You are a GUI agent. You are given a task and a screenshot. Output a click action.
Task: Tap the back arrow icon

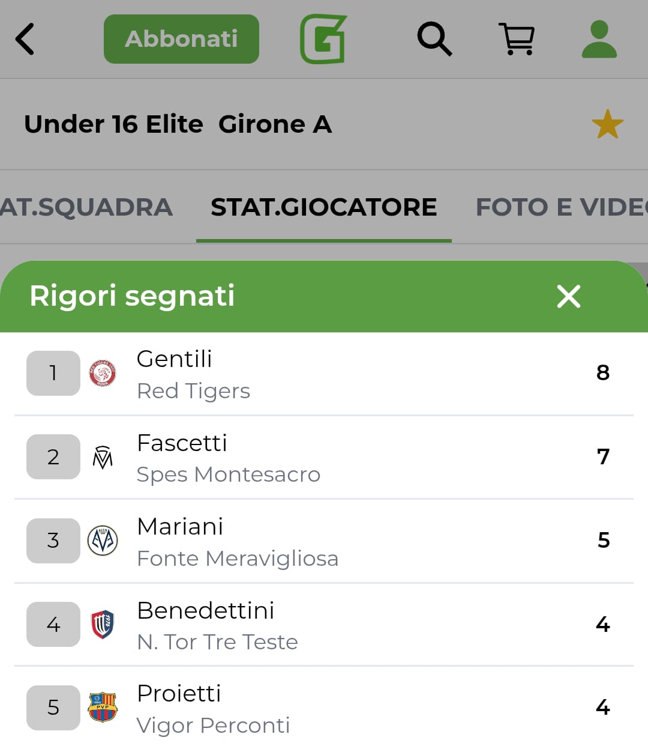25,39
